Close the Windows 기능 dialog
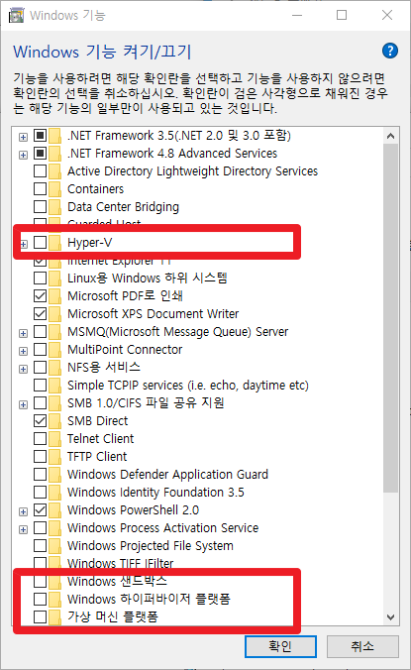 click(387, 16)
